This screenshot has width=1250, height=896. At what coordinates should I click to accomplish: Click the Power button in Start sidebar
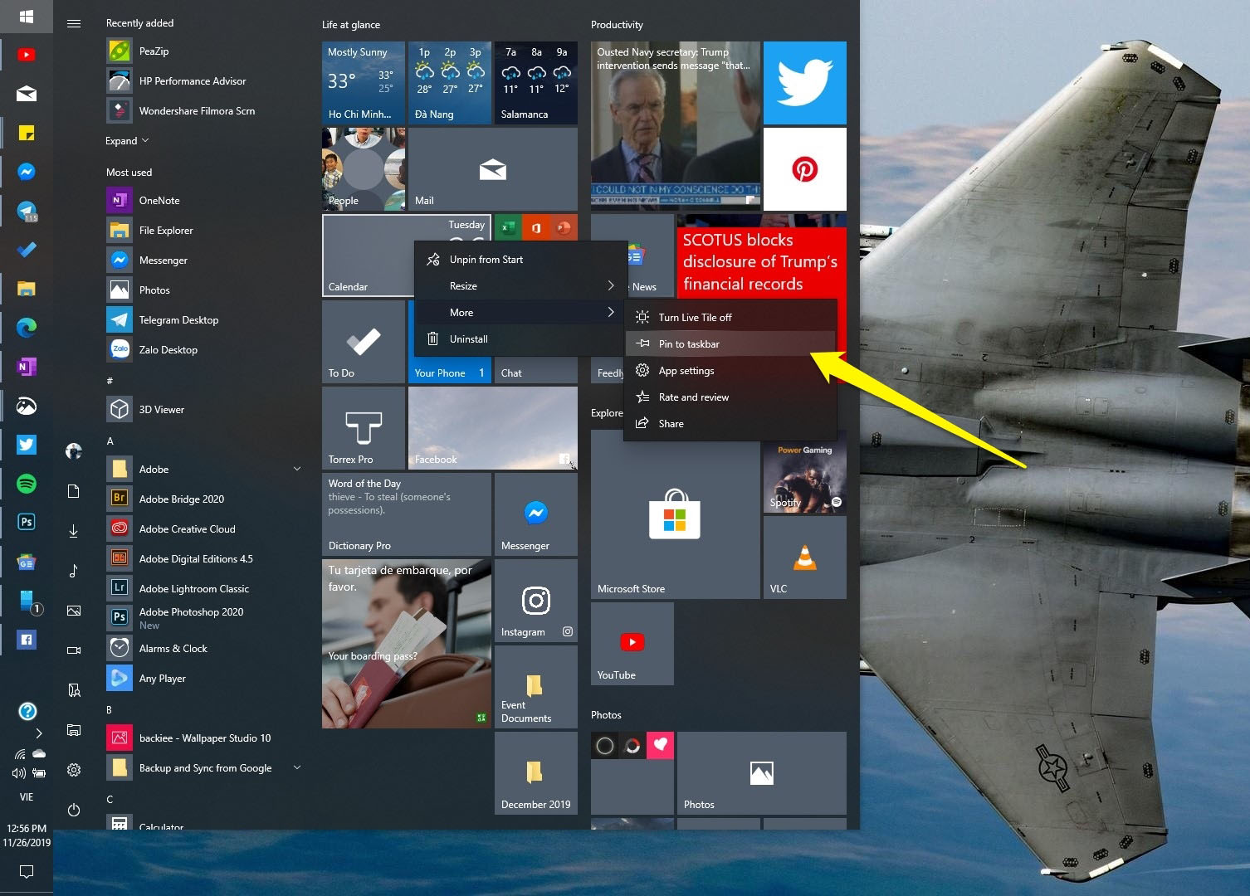click(x=74, y=810)
